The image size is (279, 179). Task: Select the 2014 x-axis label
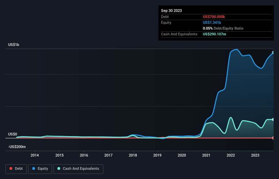click(x=35, y=155)
